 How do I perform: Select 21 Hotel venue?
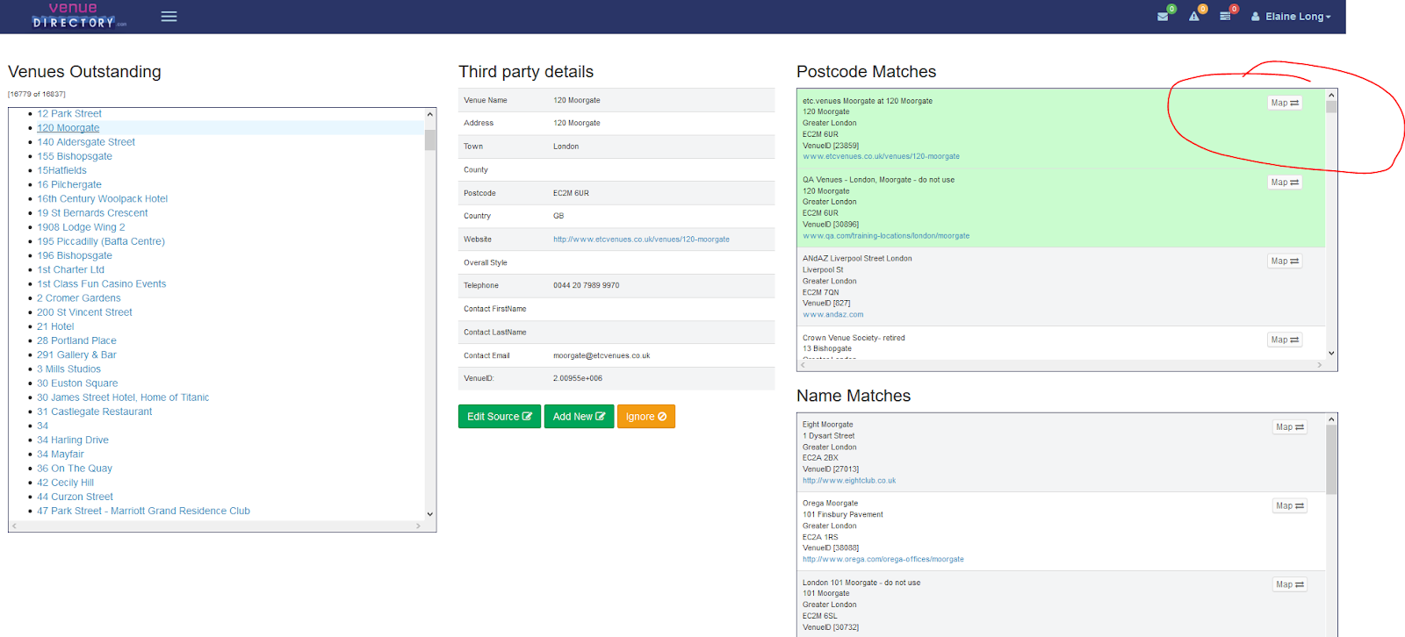point(55,326)
